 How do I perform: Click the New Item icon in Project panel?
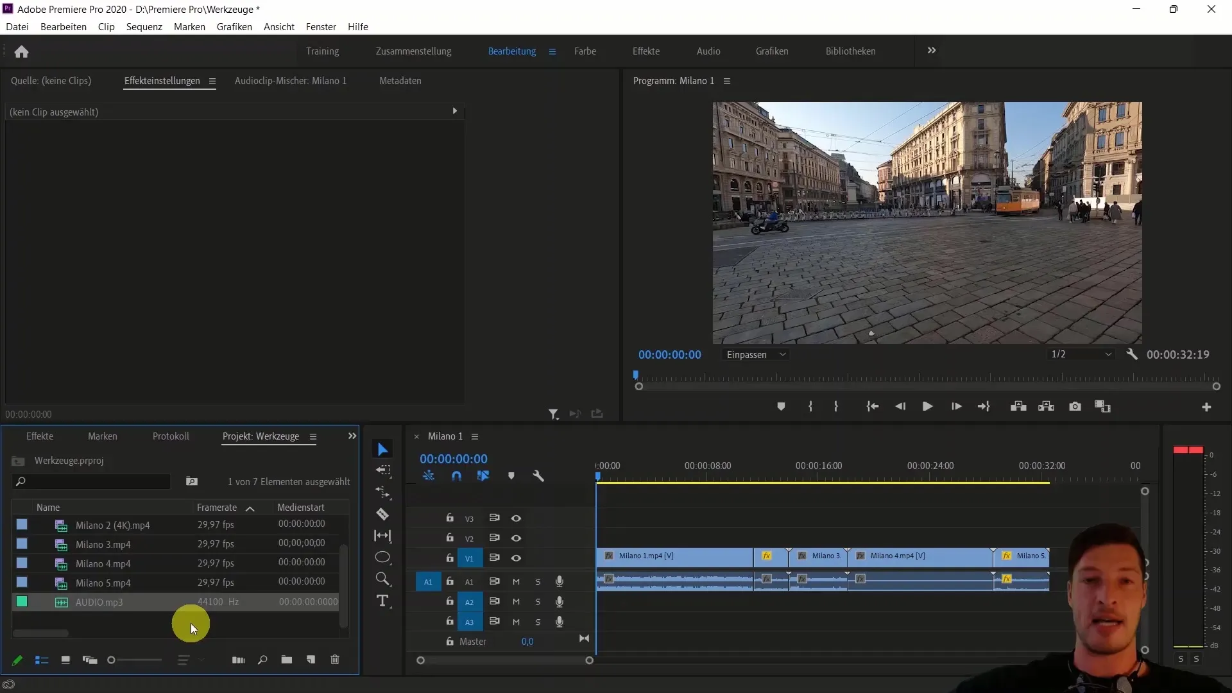[x=311, y=660]
